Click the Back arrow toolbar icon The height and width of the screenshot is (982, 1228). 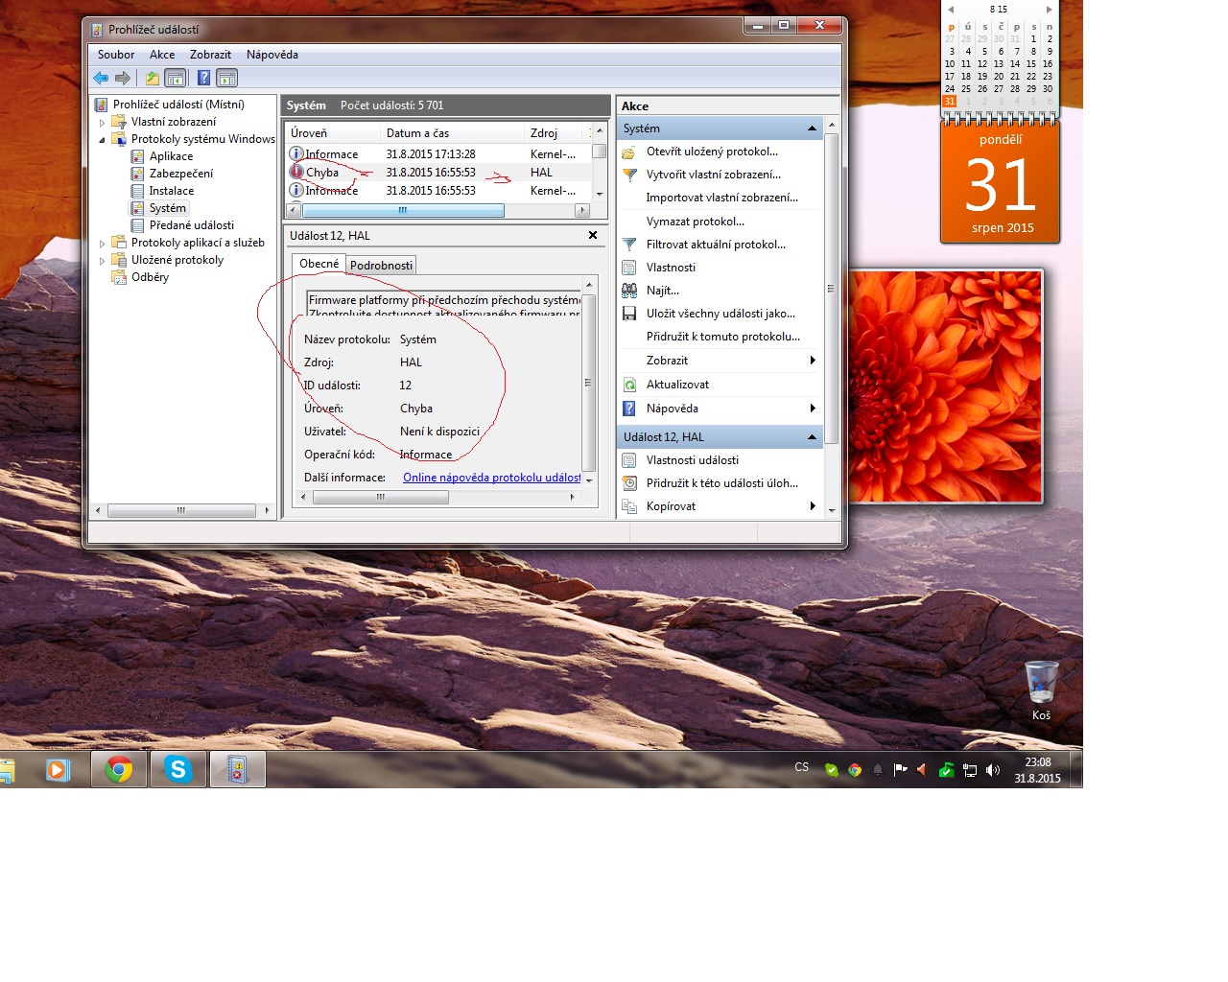tap(101, 79)
